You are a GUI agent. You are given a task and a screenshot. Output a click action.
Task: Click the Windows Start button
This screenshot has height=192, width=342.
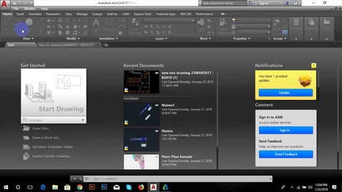tap(6, 187)
